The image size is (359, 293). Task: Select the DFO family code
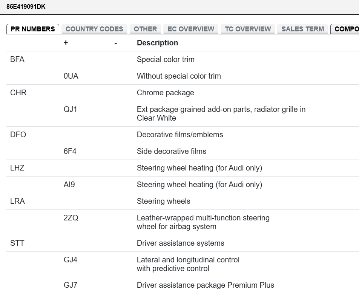(x=18, y=135)
